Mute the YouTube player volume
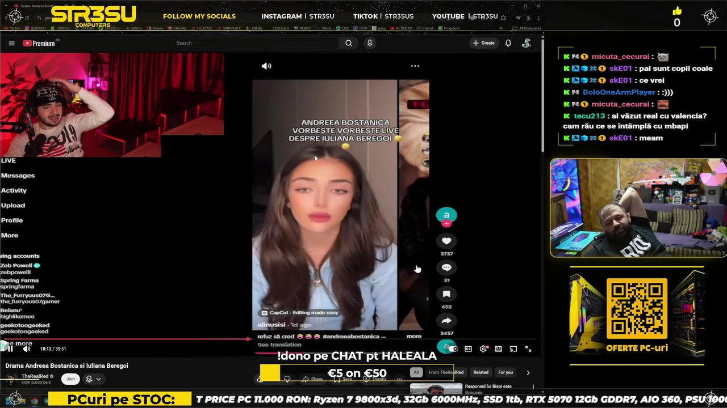Viewport: 727px width, 408px height. click(x=26, y=349)
